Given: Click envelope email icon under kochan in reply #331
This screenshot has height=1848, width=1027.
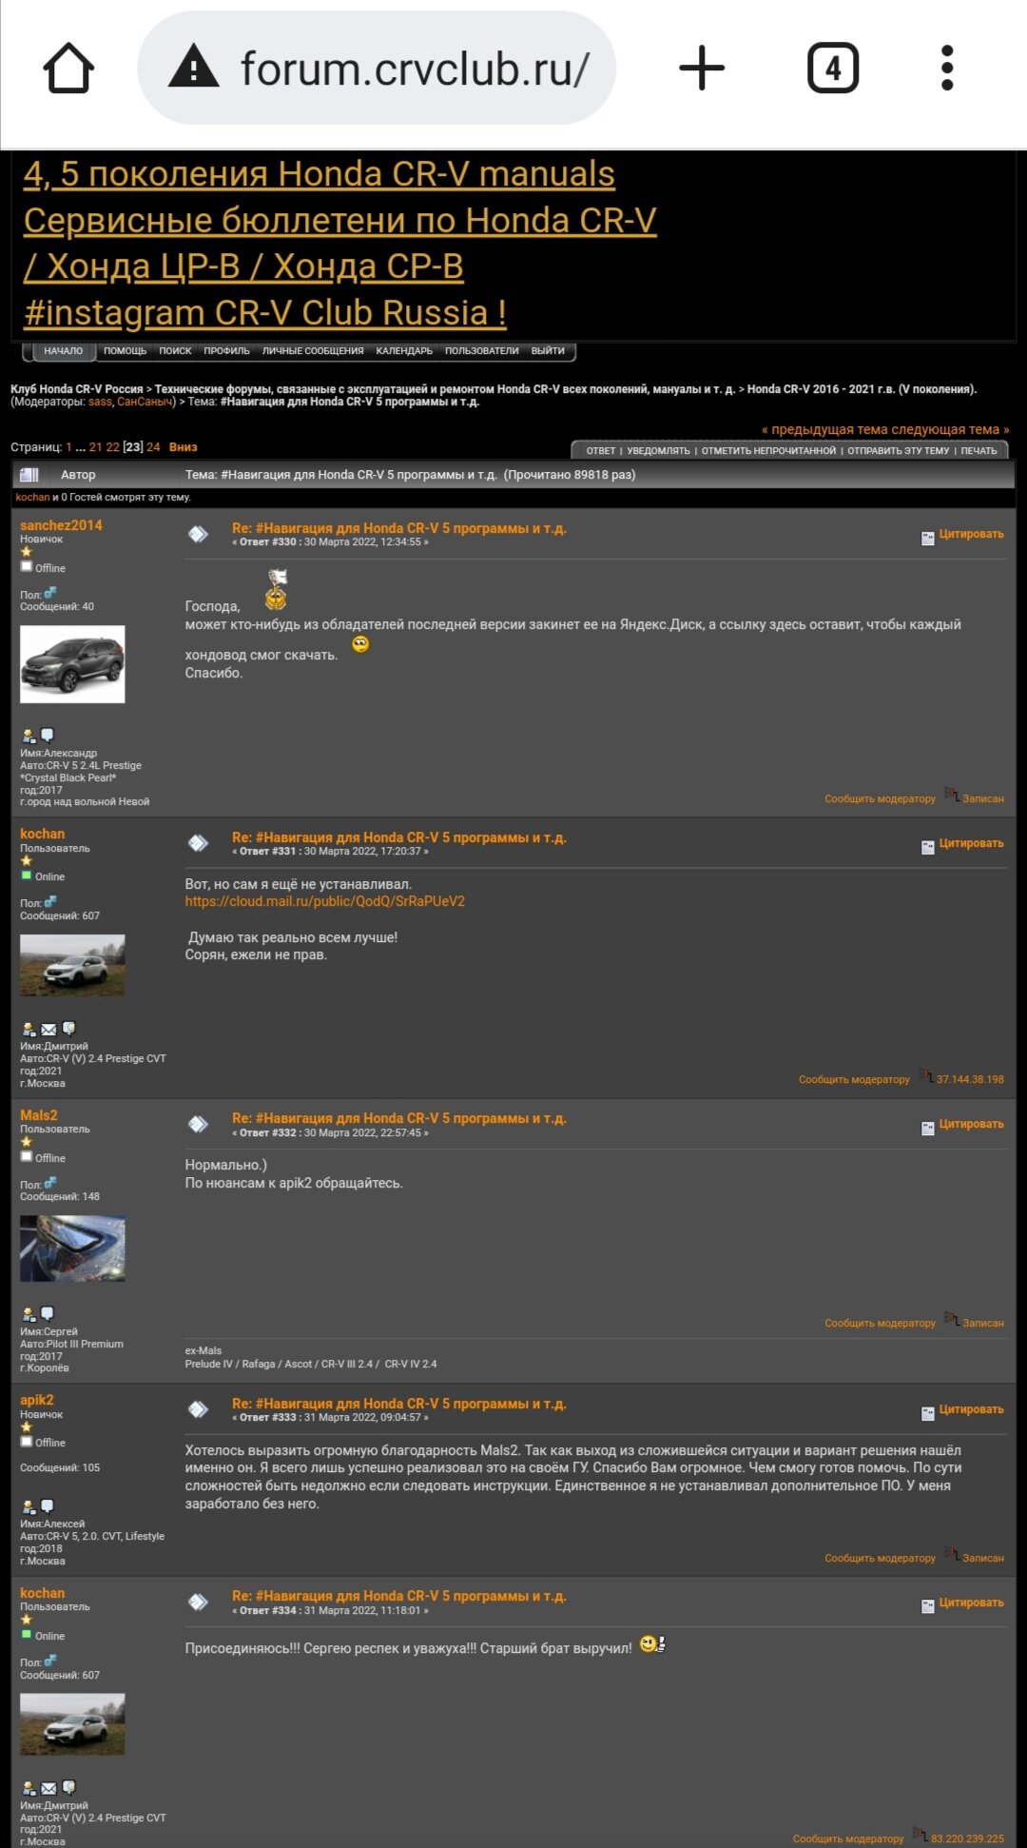Looking at the screenshot, I should pos(48,1029).
